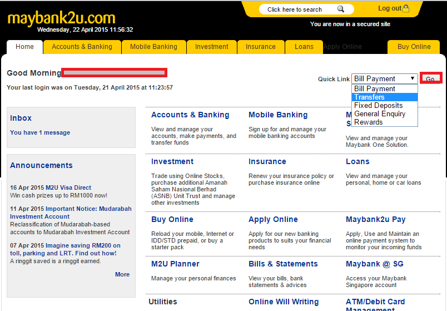
Task: Open the Mudarabah Investment Account notice
Action: point(71,213)
